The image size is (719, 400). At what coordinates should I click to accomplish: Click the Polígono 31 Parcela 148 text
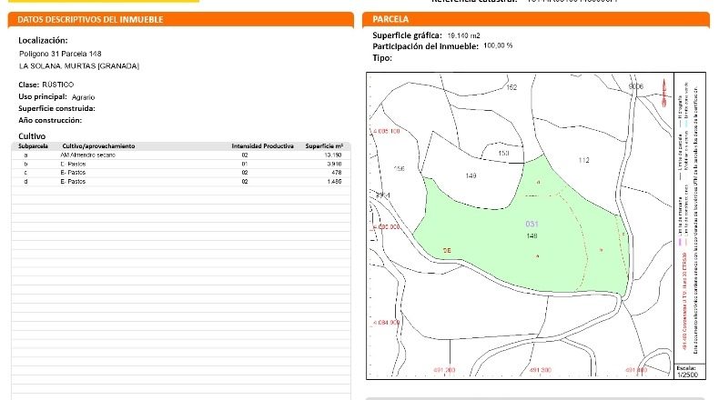coord(60,54)
